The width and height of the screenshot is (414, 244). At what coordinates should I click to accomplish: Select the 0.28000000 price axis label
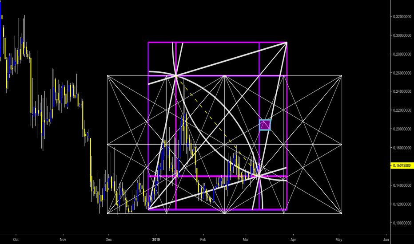(x=402, y=54)
